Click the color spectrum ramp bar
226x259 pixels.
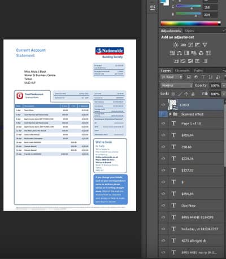[190, 24]
